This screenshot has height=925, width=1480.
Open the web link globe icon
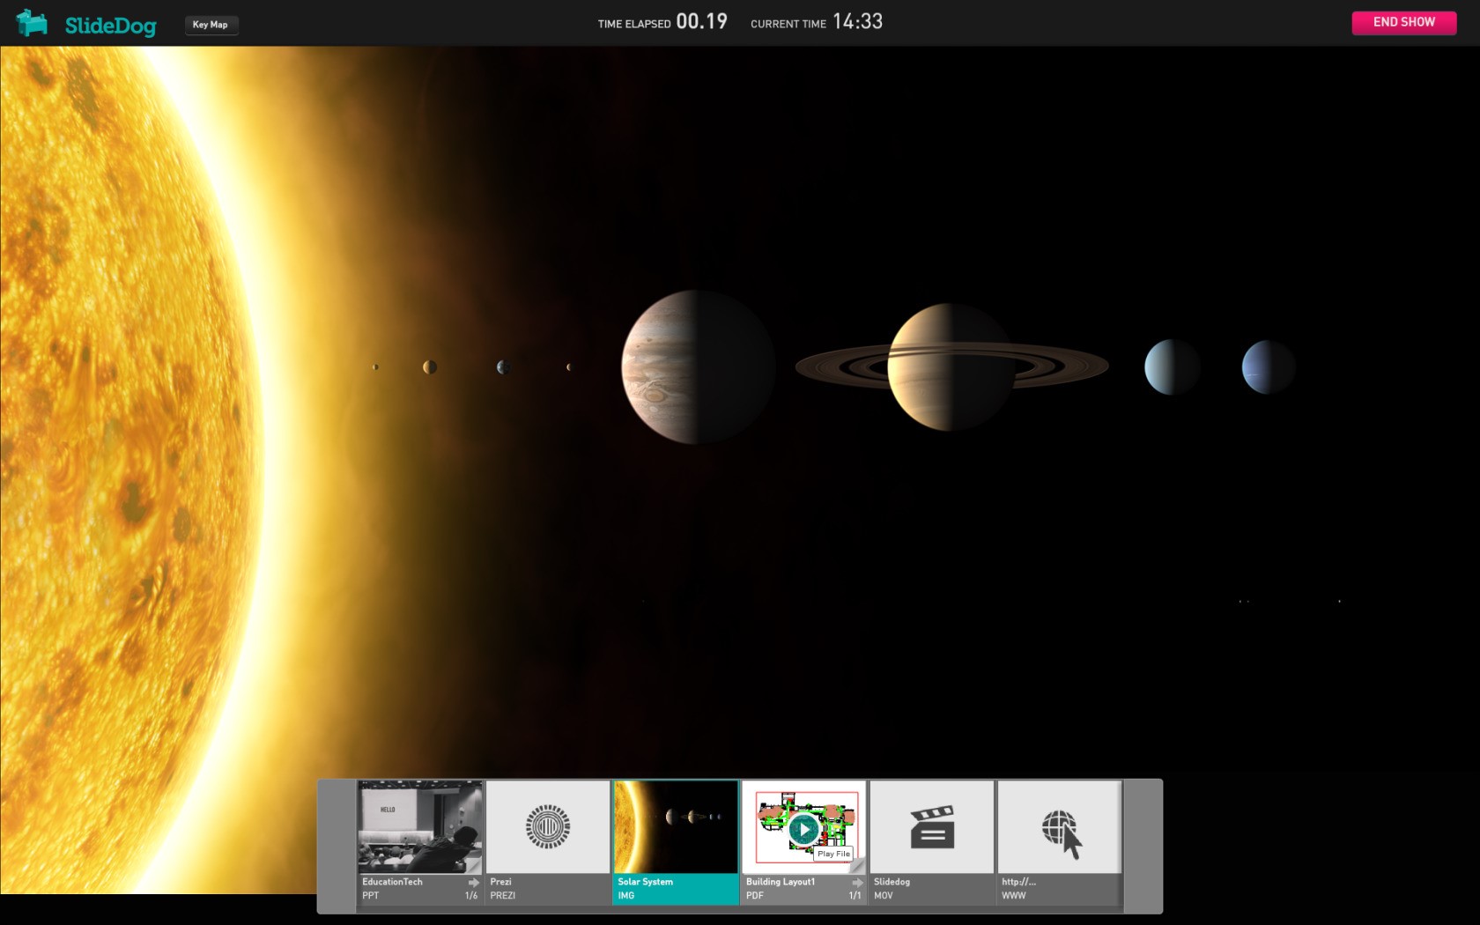click(1060, 830)
